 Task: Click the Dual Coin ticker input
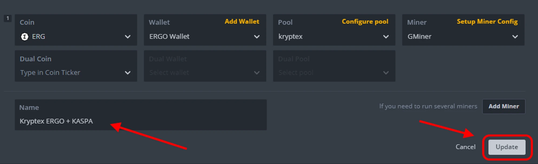click(70, 73)
